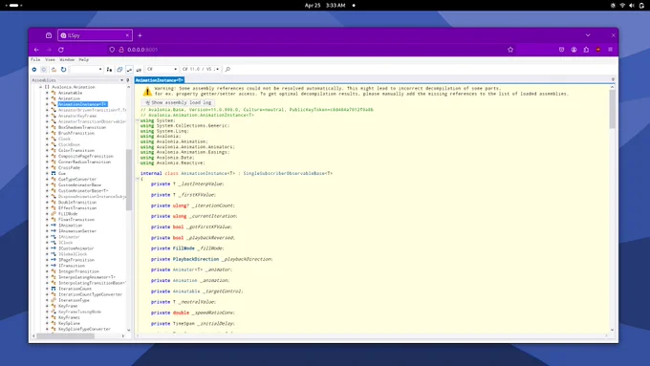Screen dimensions: 650x366
Task: Expand the BrushTransition tree node
Action: tap(47, 133)
